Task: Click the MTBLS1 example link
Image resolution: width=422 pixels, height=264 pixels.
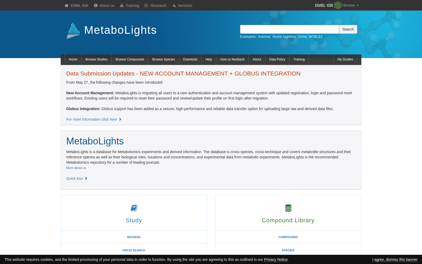Action: click(316, 37)
